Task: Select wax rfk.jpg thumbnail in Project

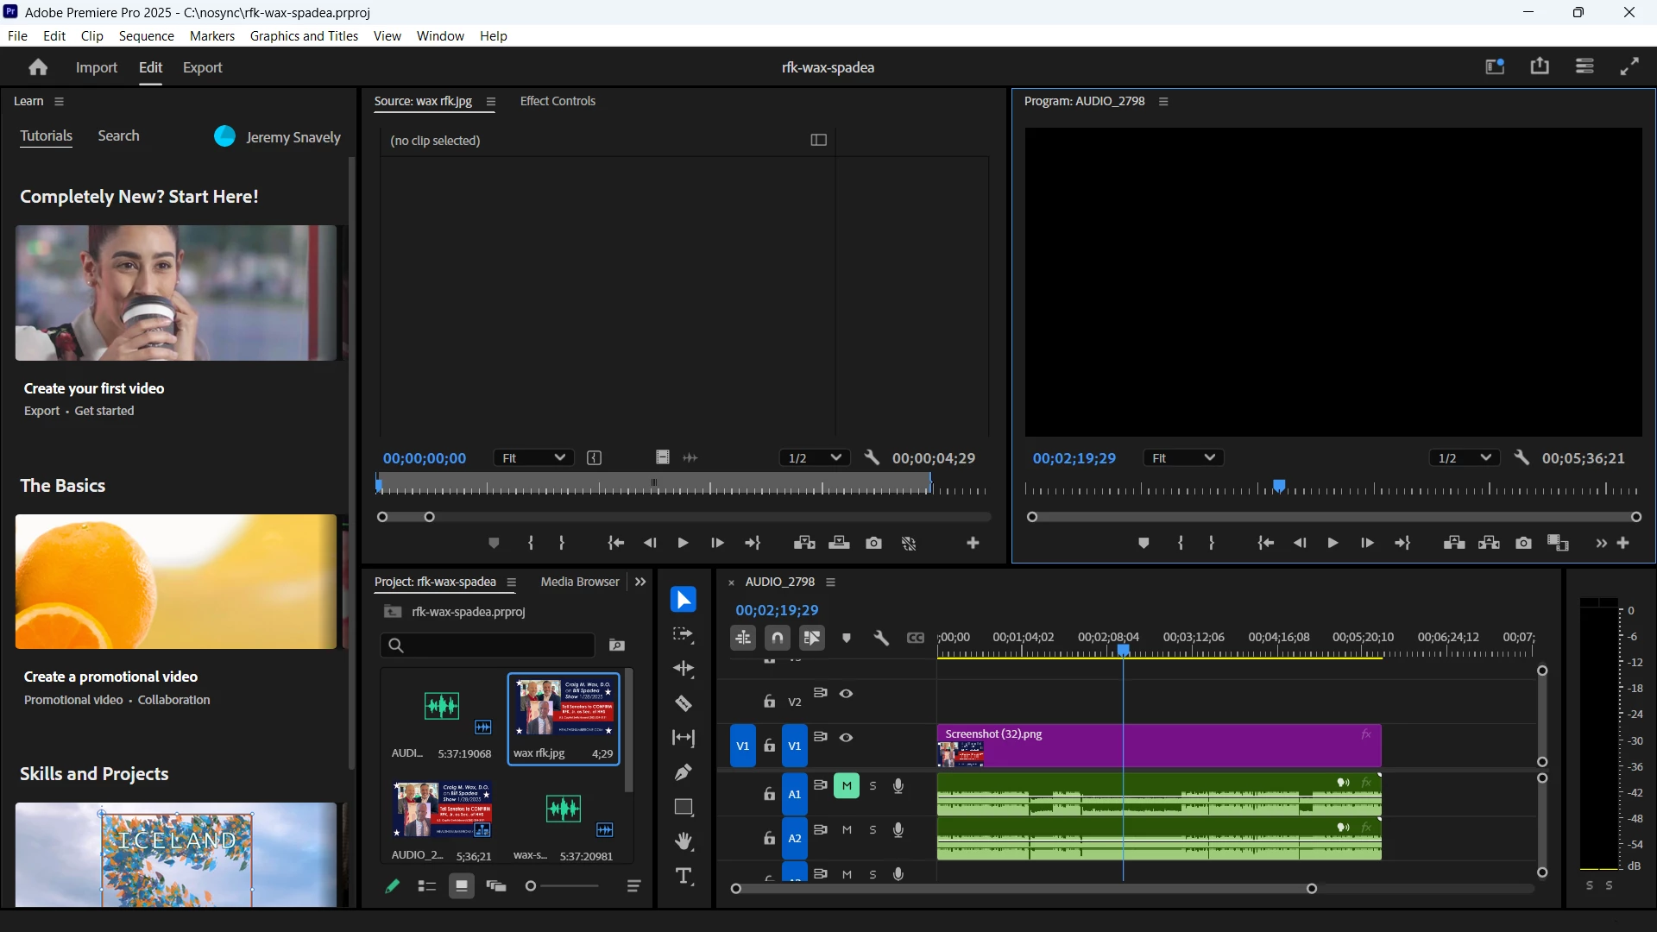Action: [564, 708]
